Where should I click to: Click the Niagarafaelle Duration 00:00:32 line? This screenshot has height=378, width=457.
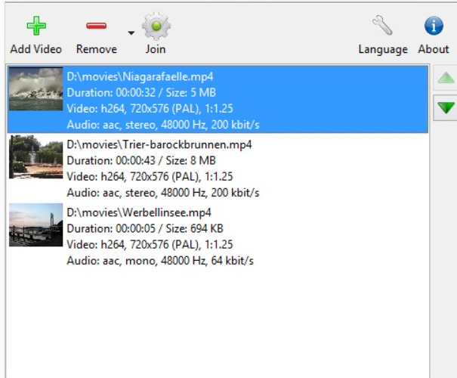(x=141, y=92)
